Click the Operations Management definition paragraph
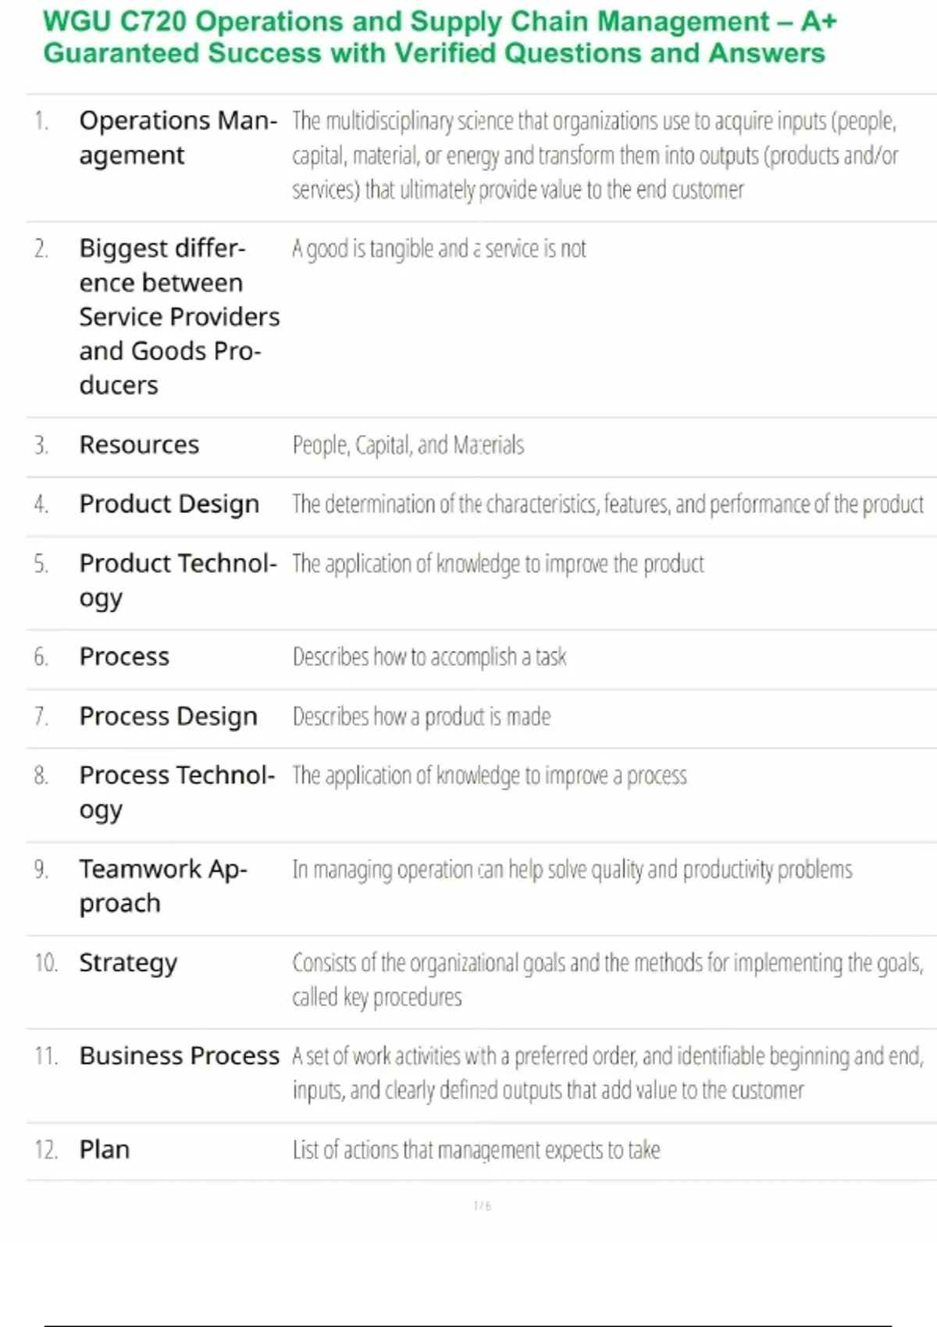The height and width of the screenshot is (1327, 937). click(595, 155)
